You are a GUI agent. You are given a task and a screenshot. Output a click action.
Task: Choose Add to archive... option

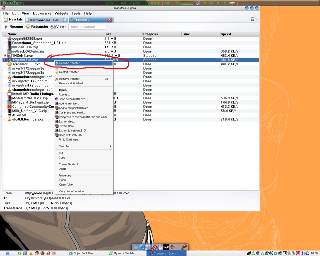pyautogui.click(x=83, y=103)
